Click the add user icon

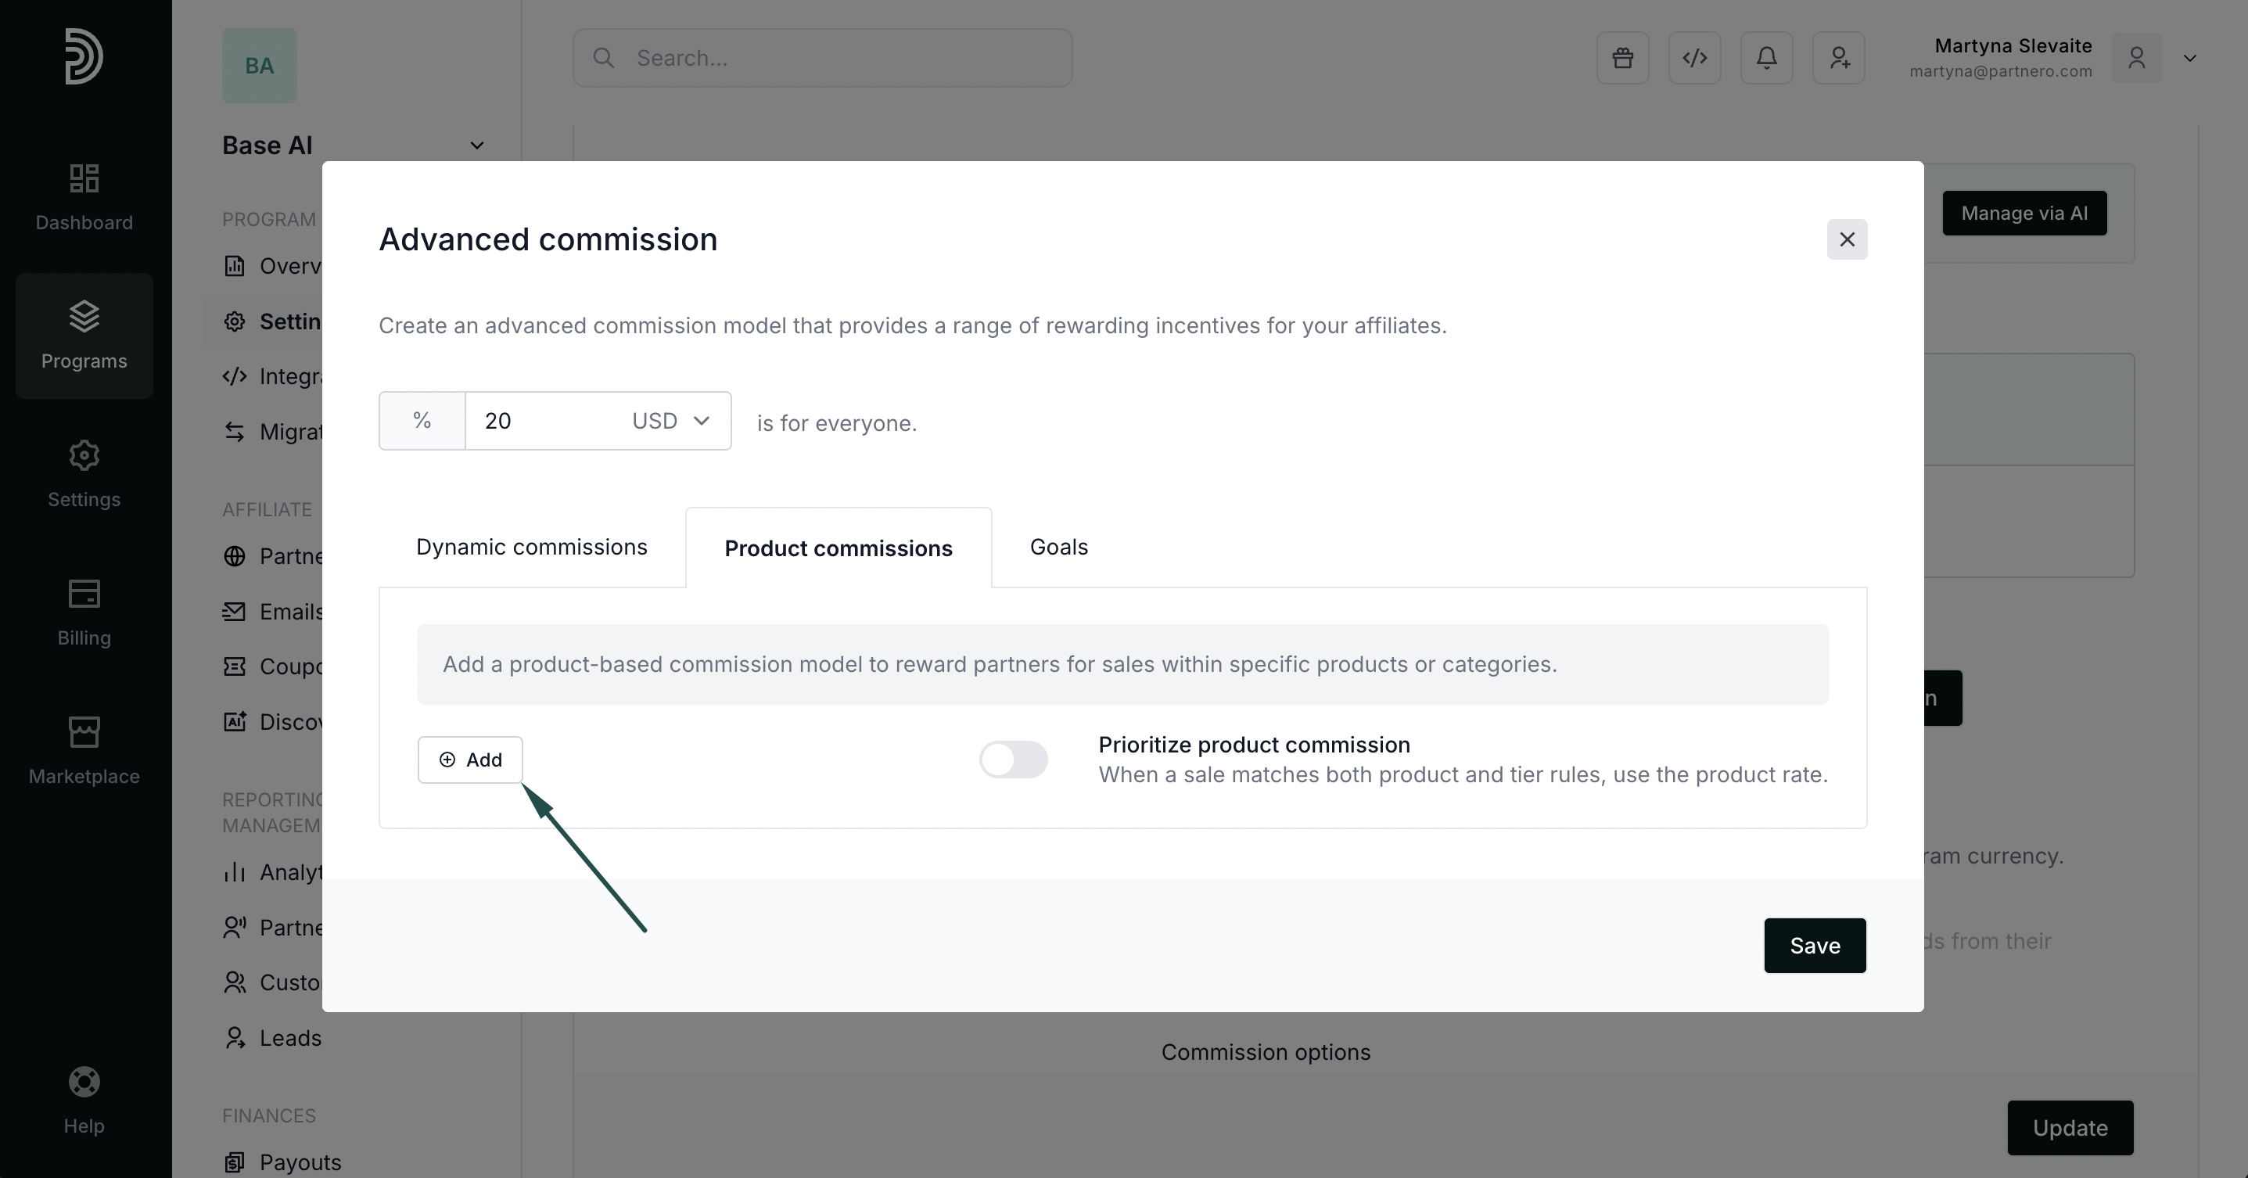coord(1838,58)
